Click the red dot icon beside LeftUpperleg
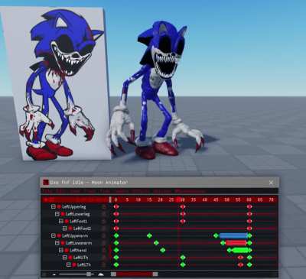306x279 pixels. (59, 206)
